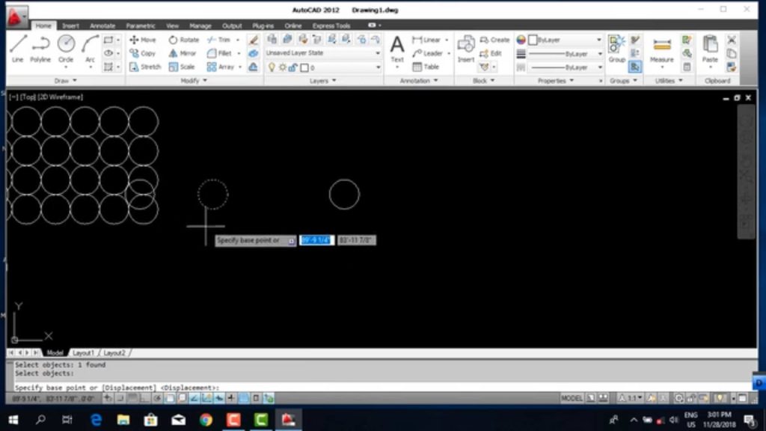
Task: Toggle layer freeze sun icon
Action: coord(282,67)
